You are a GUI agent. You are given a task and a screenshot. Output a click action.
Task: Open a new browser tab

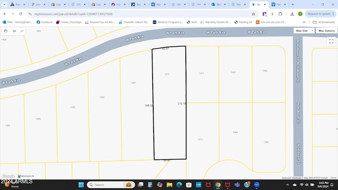pyautogui.click(x=293, y=4)
